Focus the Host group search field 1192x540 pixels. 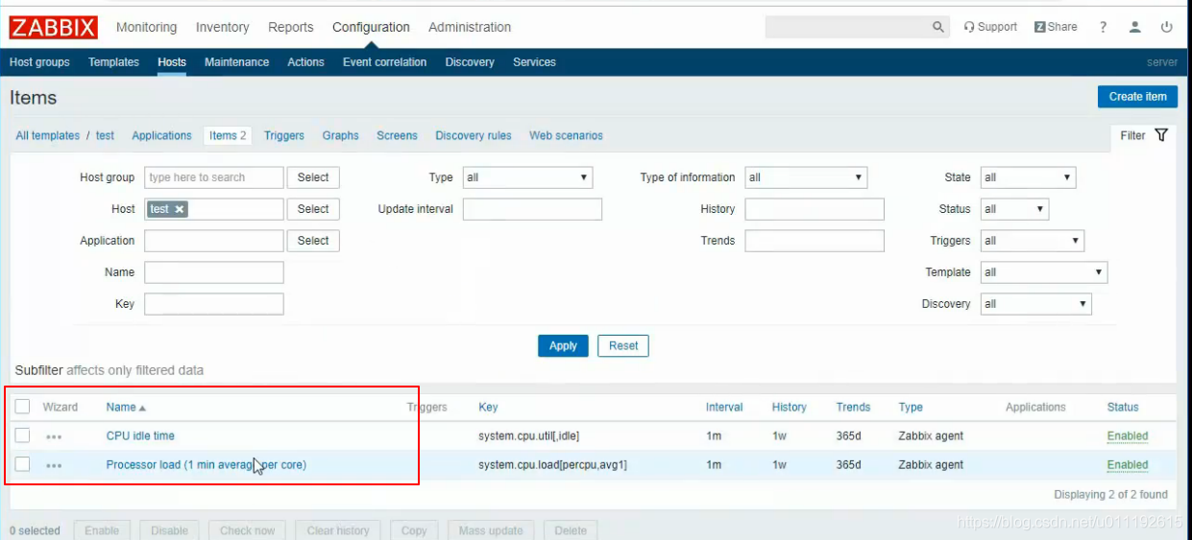(214, 177)
